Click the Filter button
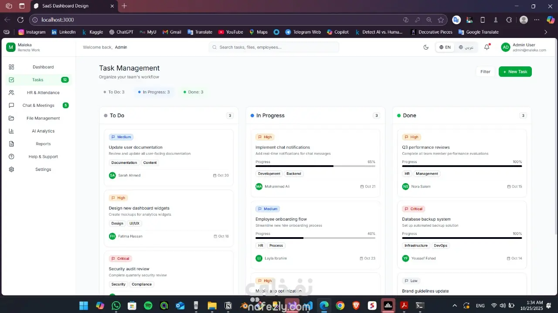The height and width of the screenshot is (313, 558). point(485,71)
